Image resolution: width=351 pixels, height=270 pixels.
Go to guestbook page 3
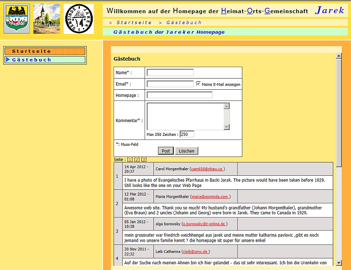tap(144, 160)
